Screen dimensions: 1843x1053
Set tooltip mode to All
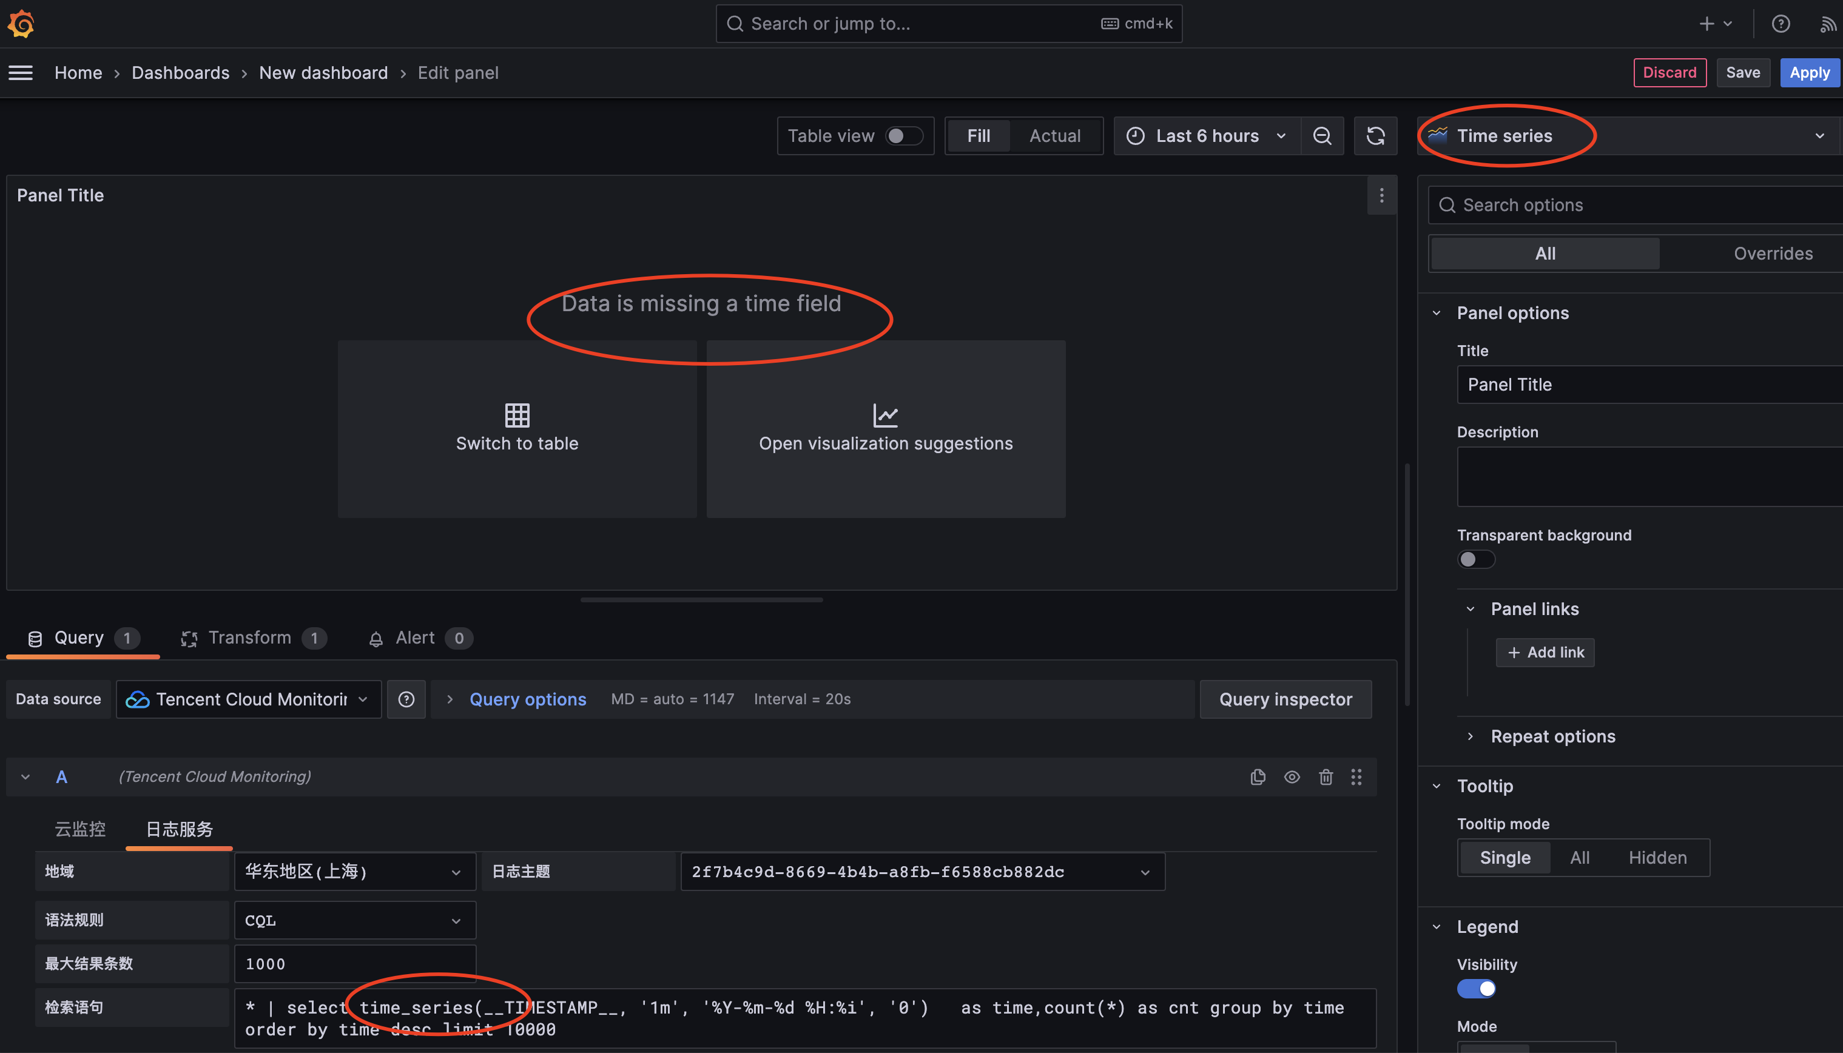pos(1580,858)
